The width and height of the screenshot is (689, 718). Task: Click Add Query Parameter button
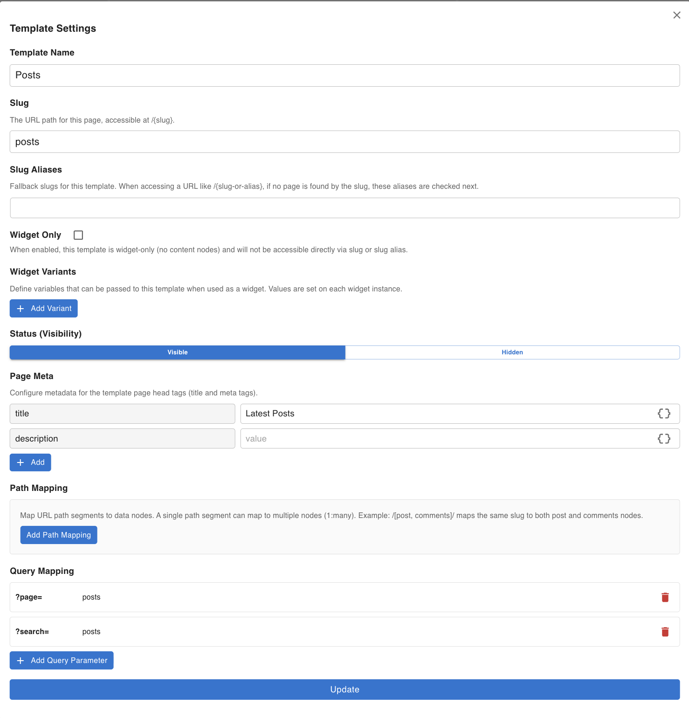(62, 661)
